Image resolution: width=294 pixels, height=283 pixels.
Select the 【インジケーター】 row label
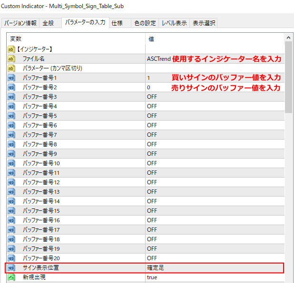click(x=35, y=49)
